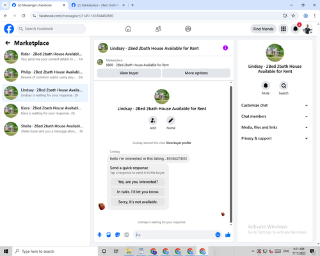Send a thumbs-up like
320x256 pixels.
click(x=228, y=235)
